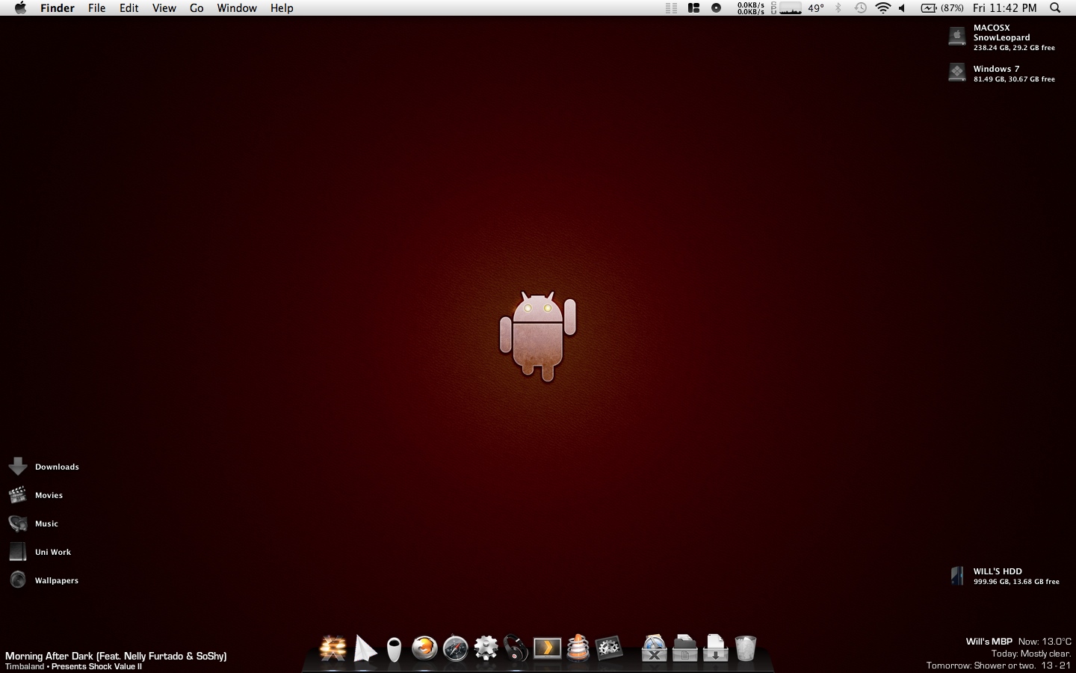The width and height of the screenshot is (1076, 673).
Task: Click 'Timbaland • Presents Shock Value II' text
Action: pyautogui.click(x=73, y=666)
